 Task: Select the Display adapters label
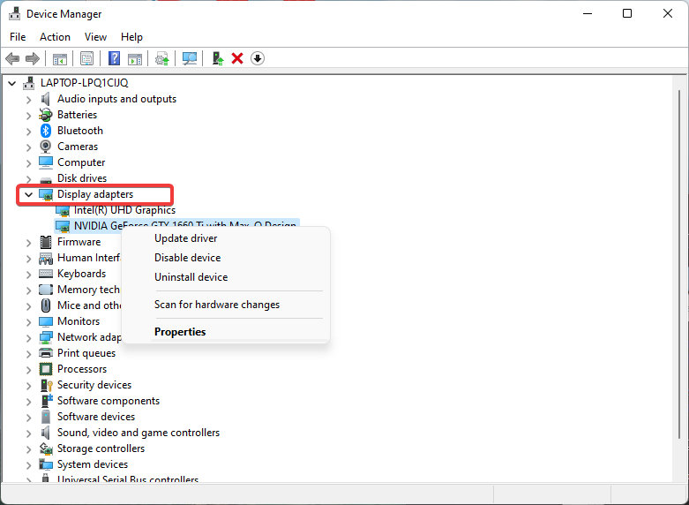tap(95, 194)
